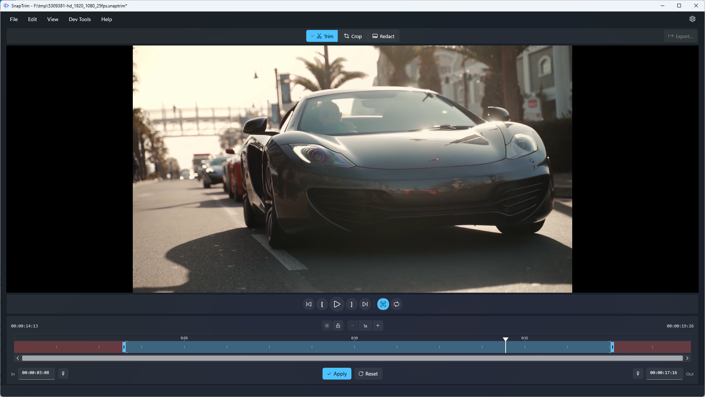Set out point with right bracket button
This screenshot has width=705, height=397.
pos(351,304)
